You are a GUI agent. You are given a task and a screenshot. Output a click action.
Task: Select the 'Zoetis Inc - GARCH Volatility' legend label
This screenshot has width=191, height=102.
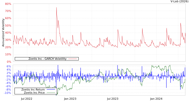(47, 59)
